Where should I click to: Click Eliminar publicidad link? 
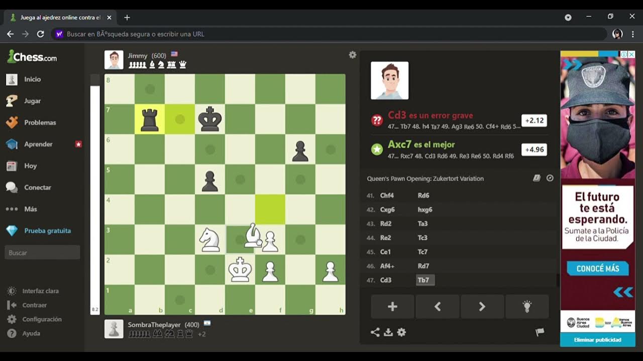click(x=598, y=340)
